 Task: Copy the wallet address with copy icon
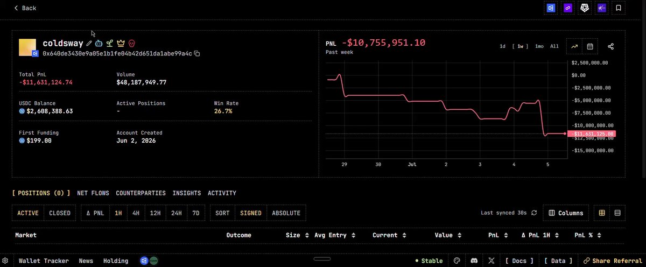[x=197, y=54]
